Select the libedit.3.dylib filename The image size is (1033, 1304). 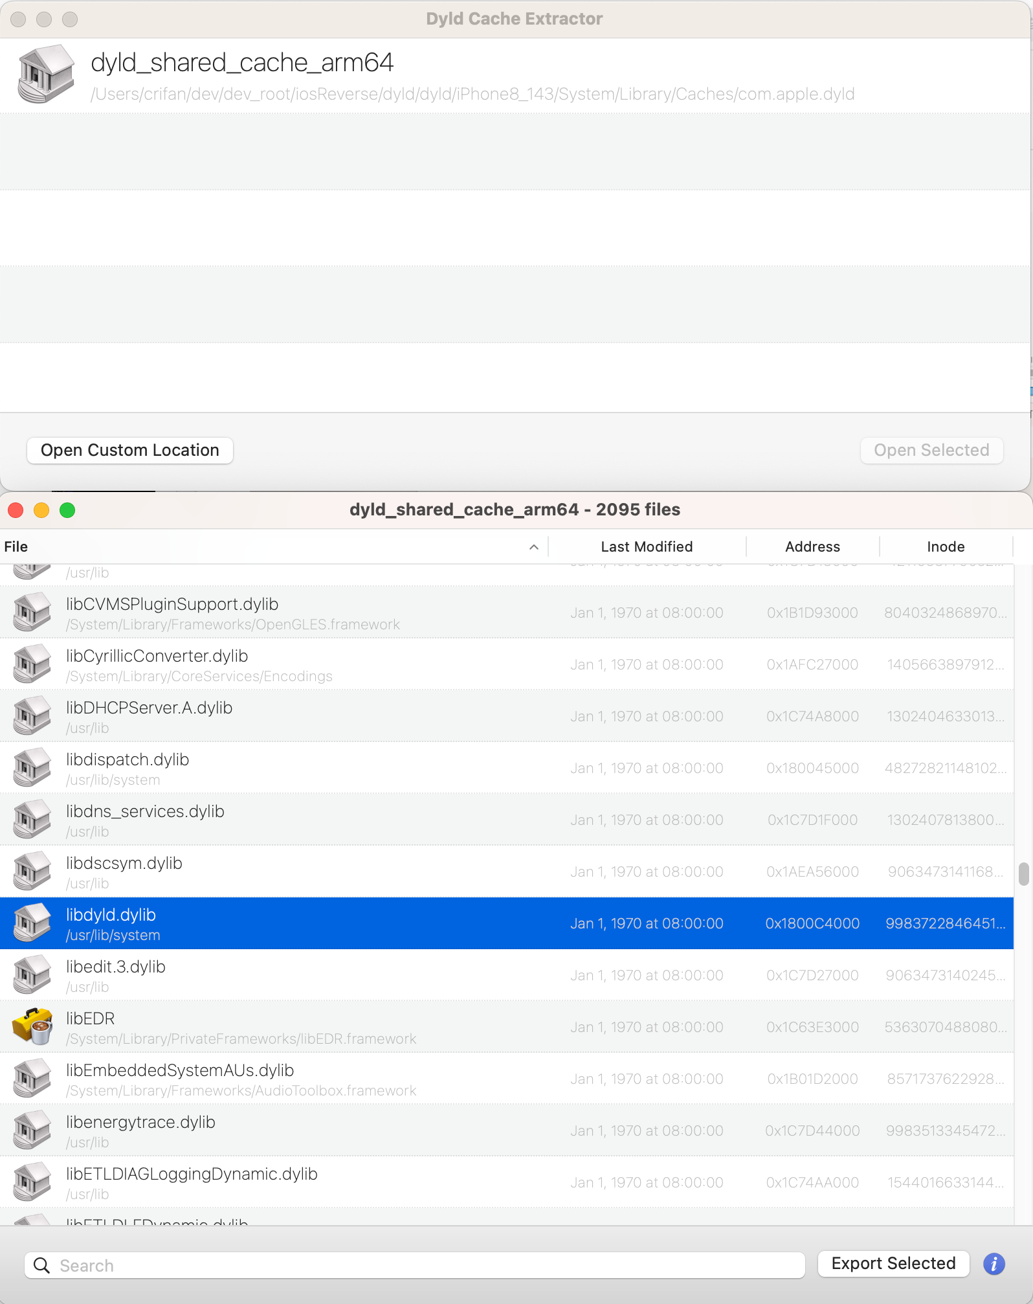tap(116, 967)
